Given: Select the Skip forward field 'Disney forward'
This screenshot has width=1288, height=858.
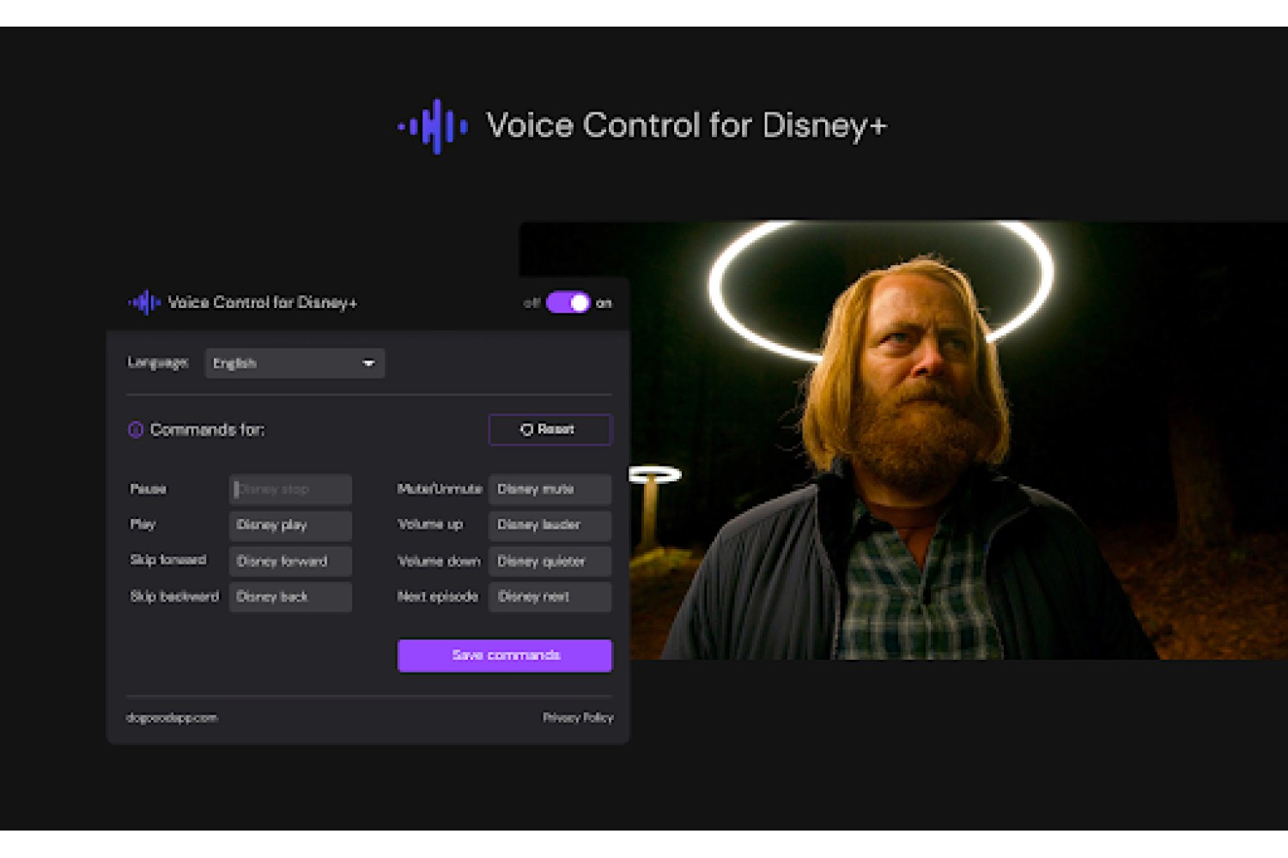Looking at the screenshot, I should (290, 561).
